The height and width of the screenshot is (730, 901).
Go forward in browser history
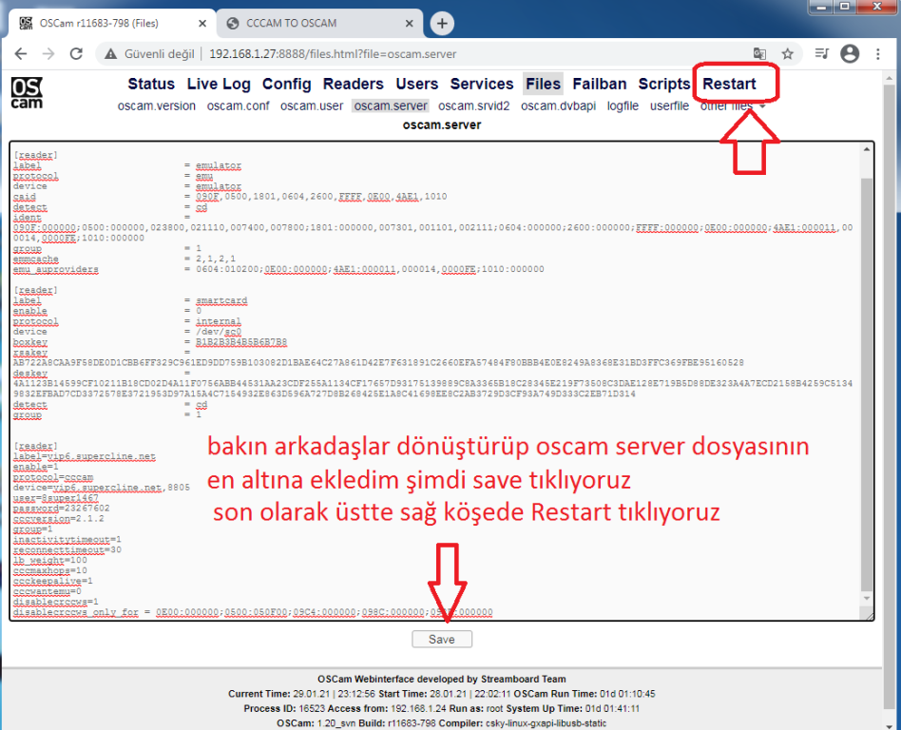(48, 54)
